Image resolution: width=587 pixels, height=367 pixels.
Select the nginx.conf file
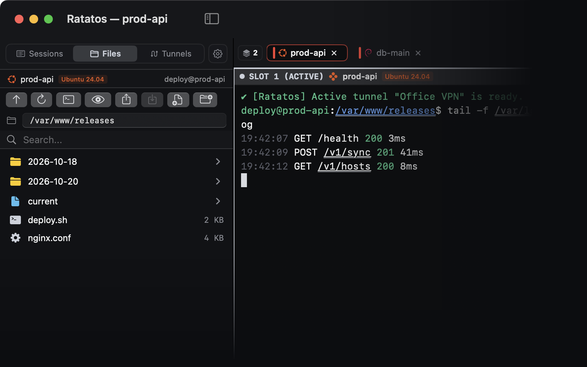pyautogui.click(x=117, y=238)
